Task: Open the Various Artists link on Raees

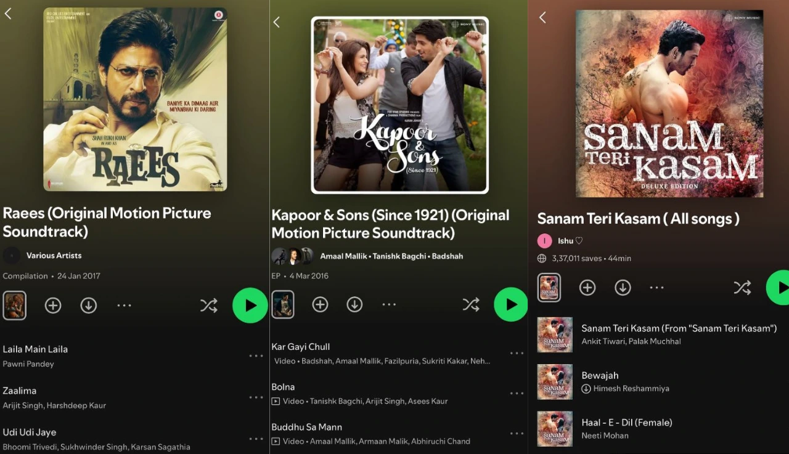Action: 54,256
